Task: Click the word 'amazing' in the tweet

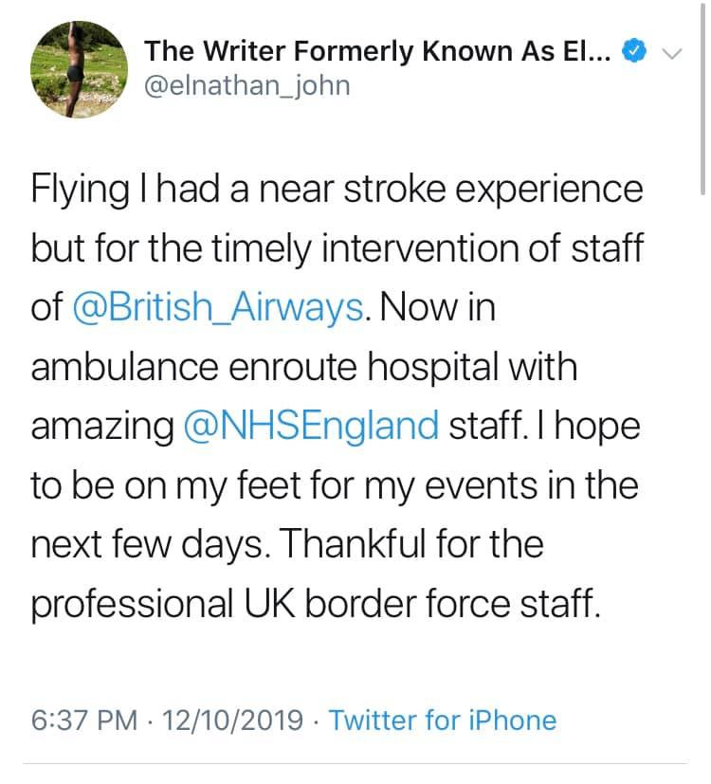Action: [x=104, y=426]
